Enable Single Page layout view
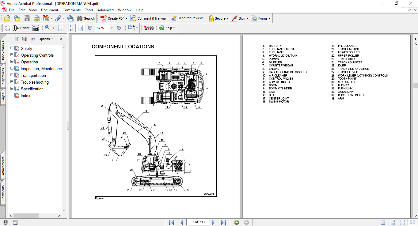This screenshot has width=418, height=226. coord(383,222)
